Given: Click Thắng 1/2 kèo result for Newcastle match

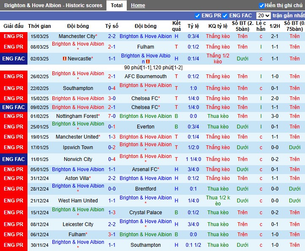Looking at the screenshot, I should click(218, 59).
